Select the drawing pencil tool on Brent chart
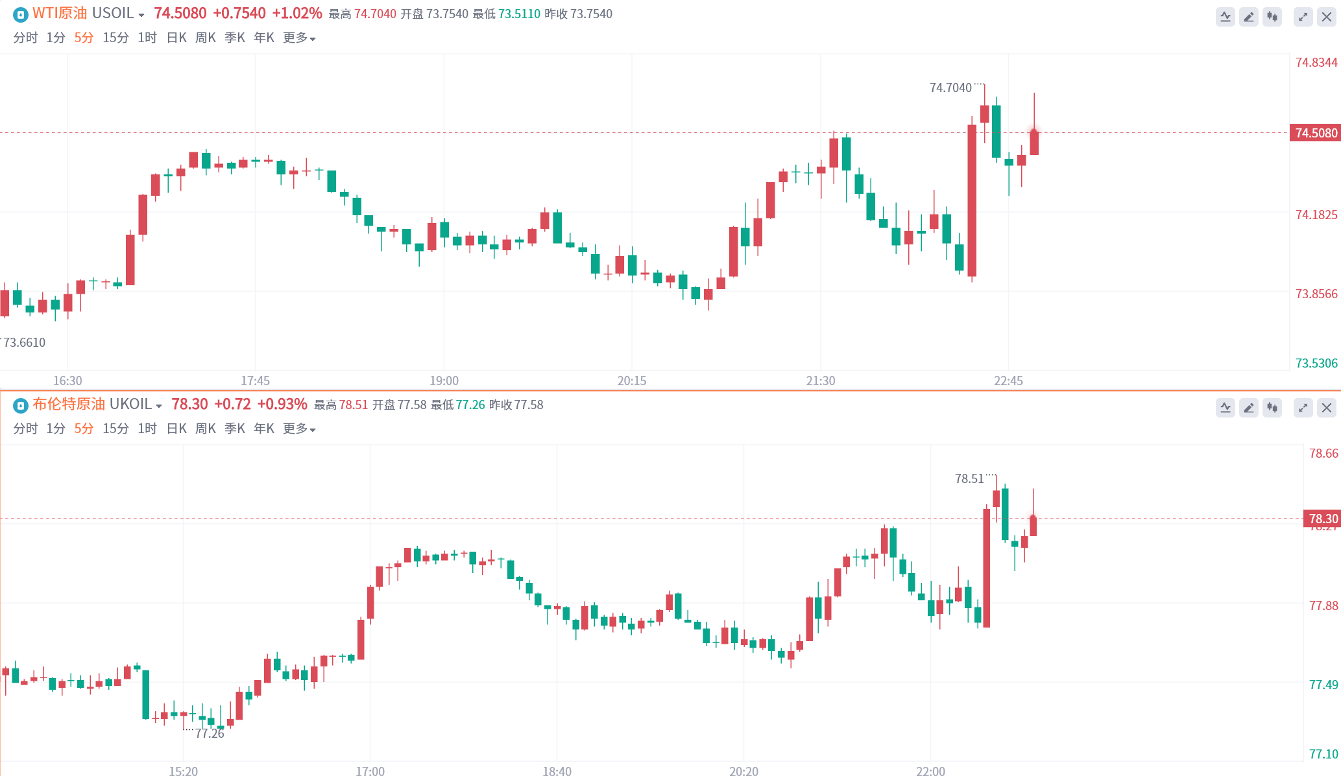This screenshot has width=1341, height=776. 1248,408
